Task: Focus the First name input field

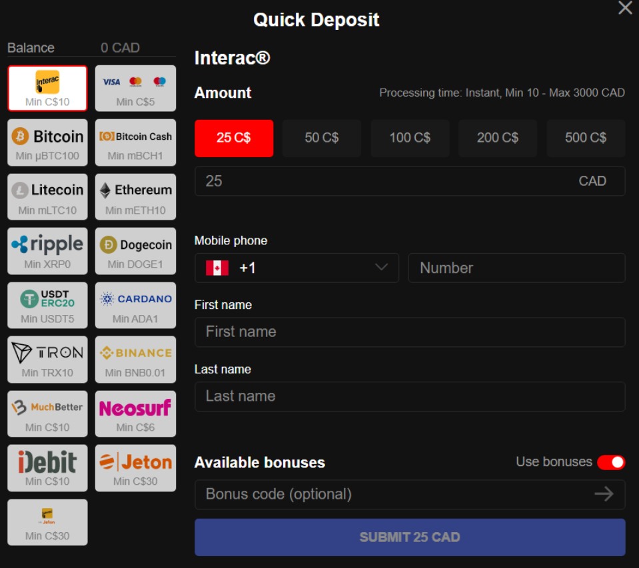Action: [x=410, y=332]
